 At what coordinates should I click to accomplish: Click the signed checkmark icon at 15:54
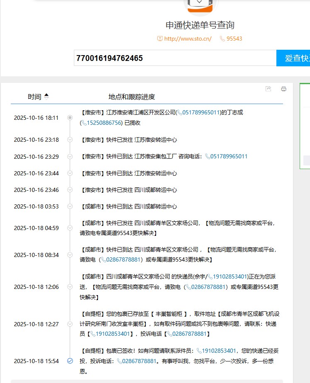point(70,361)
